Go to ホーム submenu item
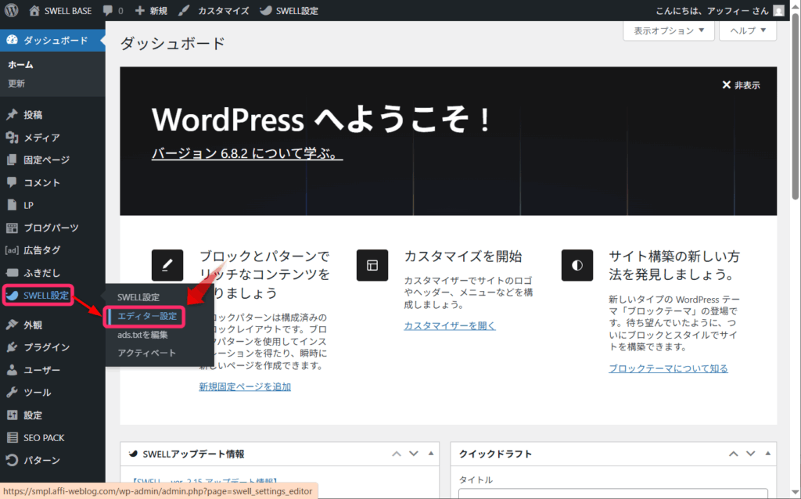Screen dimensions: 801x499 click(20, 64)
